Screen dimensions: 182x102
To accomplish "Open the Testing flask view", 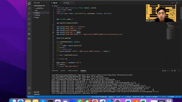I will click(x=29, y=29).
